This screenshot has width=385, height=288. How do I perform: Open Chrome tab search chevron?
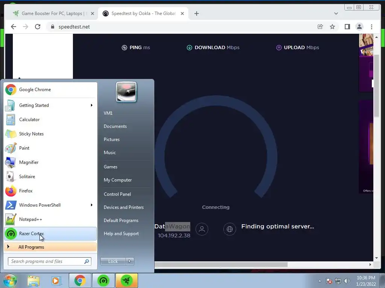(x=336, y=13)
